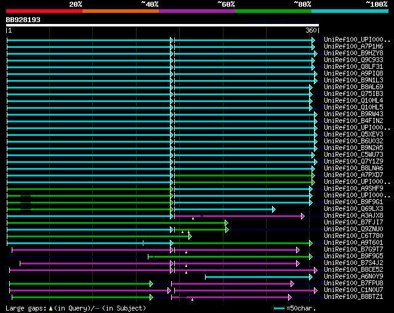Viewport: 394px width, 313px height.
Task: Click the short cyan alignment bar for A6N0Y9
Action: (257, 277)
